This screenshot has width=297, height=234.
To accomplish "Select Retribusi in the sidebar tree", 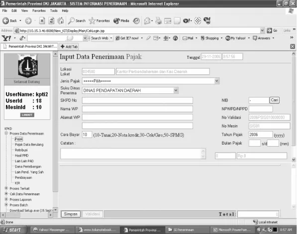I will click(21, 150).
